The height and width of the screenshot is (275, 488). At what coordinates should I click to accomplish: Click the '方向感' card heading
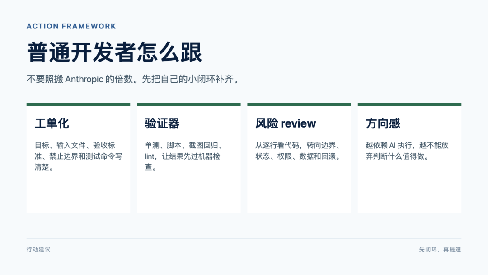(x=383, y=123)
